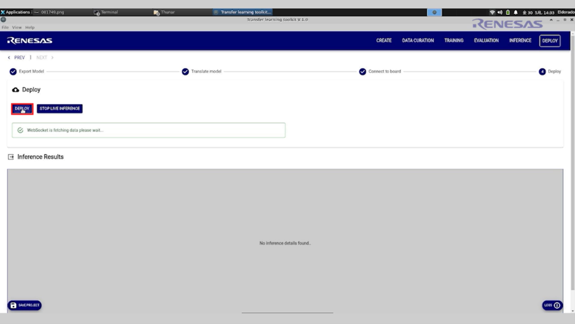Click the Connect to board step checkmark

363,71
